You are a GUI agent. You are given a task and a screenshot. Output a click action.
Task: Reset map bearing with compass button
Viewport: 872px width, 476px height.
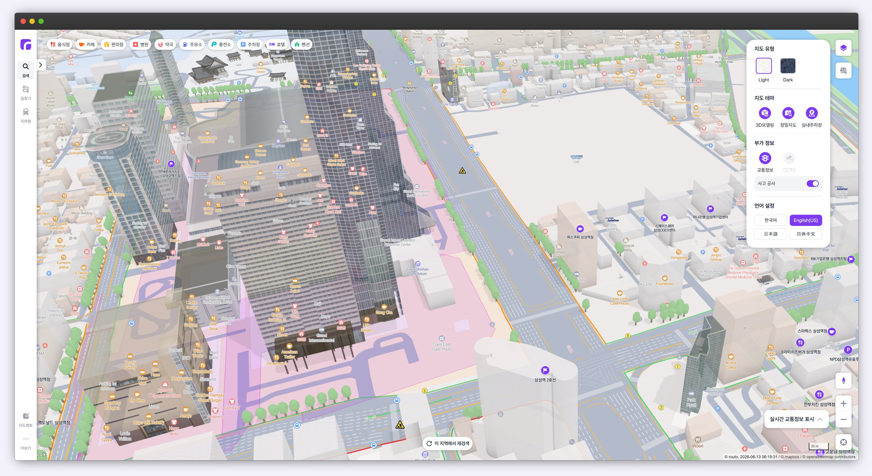pyautogui.click(x=843, y=381)
